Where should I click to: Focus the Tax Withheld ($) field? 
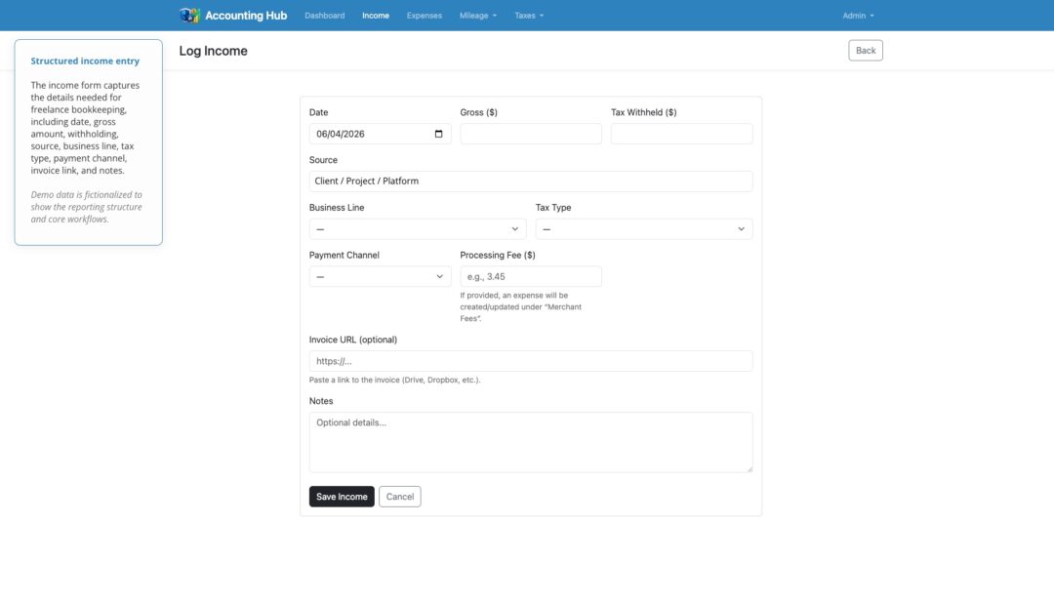[x=681, y=134]
